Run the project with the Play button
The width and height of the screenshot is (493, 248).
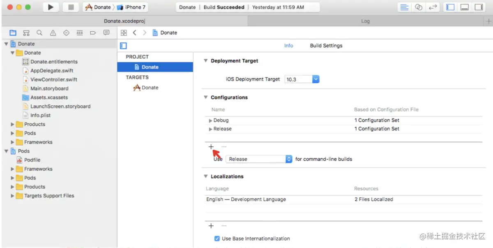(51, 7)
